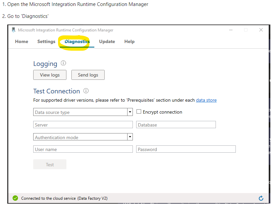Image resolution: width=273 pixels, height=206 pixels.
Task: Click the green connected status icon
Action: click(x=15, y=198)
